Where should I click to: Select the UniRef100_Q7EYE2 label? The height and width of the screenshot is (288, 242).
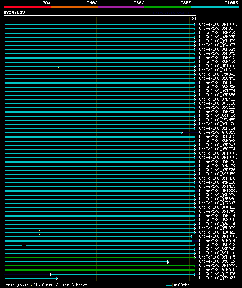coord(217,99)
